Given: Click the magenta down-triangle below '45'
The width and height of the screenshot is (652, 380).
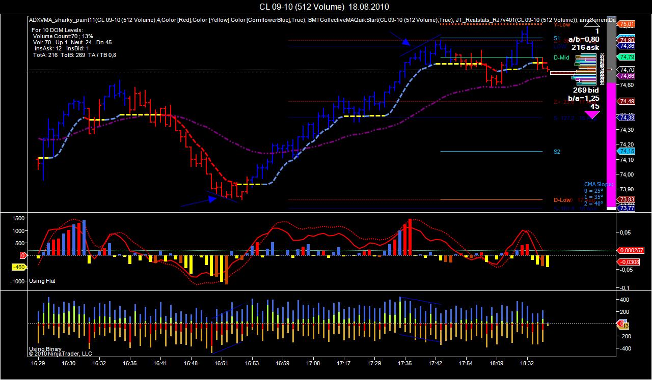Looking at the screenshot, I should 591,115.
